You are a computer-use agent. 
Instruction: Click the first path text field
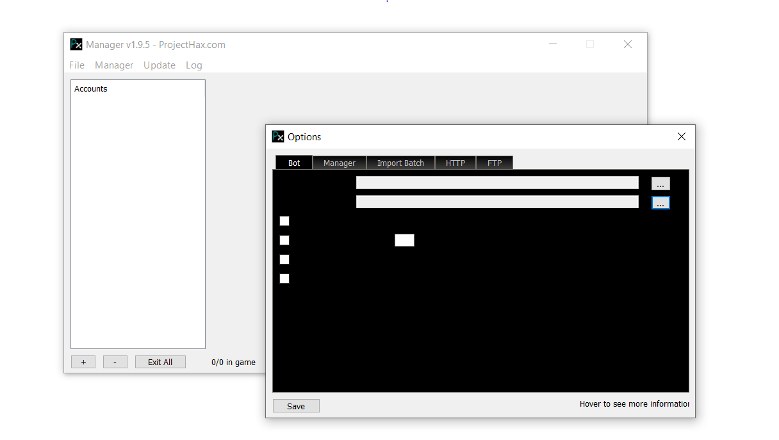click(x=497, y=183)
